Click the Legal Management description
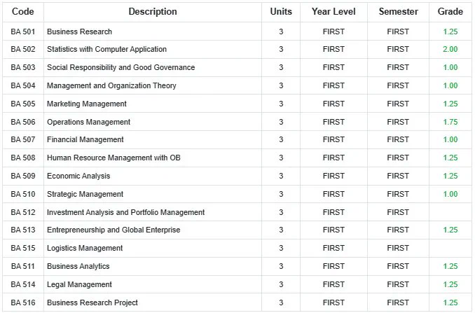Viewport: 475px width, 313px height. coord(79,284)
